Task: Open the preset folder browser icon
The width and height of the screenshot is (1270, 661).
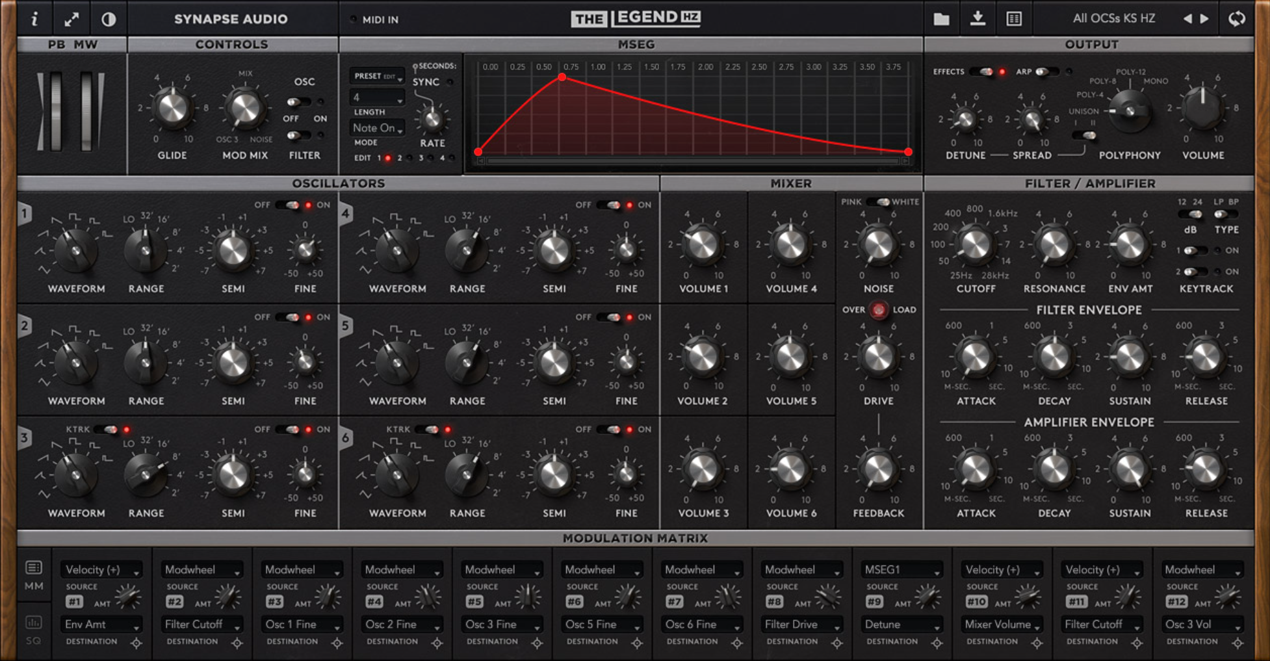Action: click(x=942, y=18)
